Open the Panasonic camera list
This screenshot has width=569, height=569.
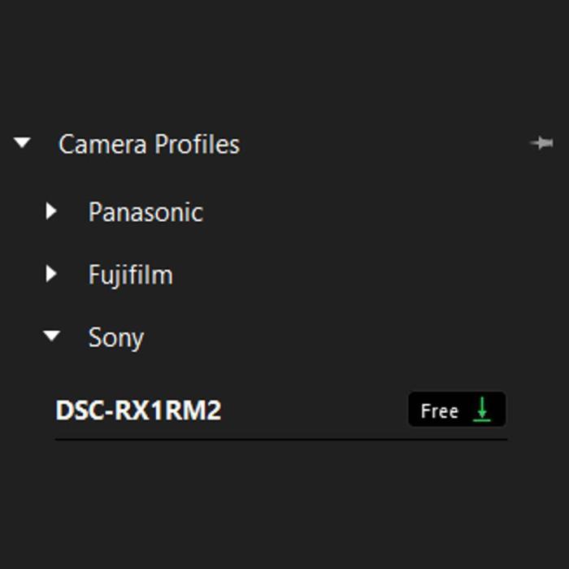[52, 211]
